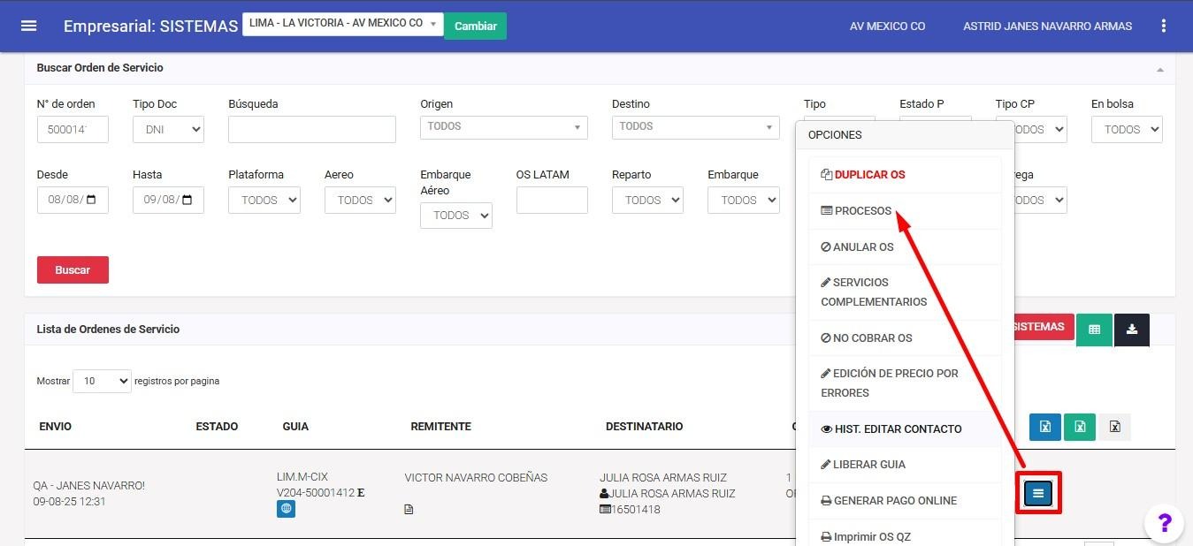The height and width of the screenshot is (546, 1193).
Task: Open the registros por pagina dropdown
Action: coord(102,382)
